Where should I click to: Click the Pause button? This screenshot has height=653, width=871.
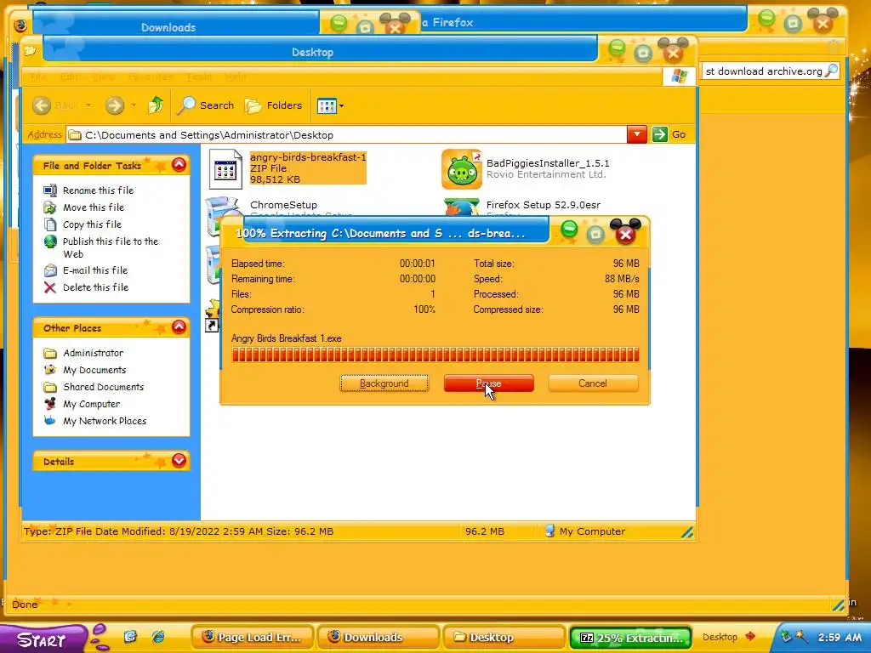click(x=489, y=383)
